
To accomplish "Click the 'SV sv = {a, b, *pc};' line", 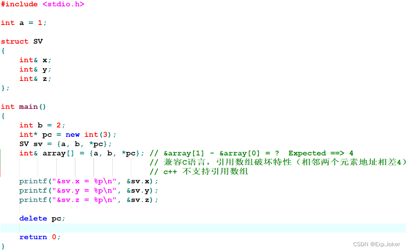I will tap(65, 144).
